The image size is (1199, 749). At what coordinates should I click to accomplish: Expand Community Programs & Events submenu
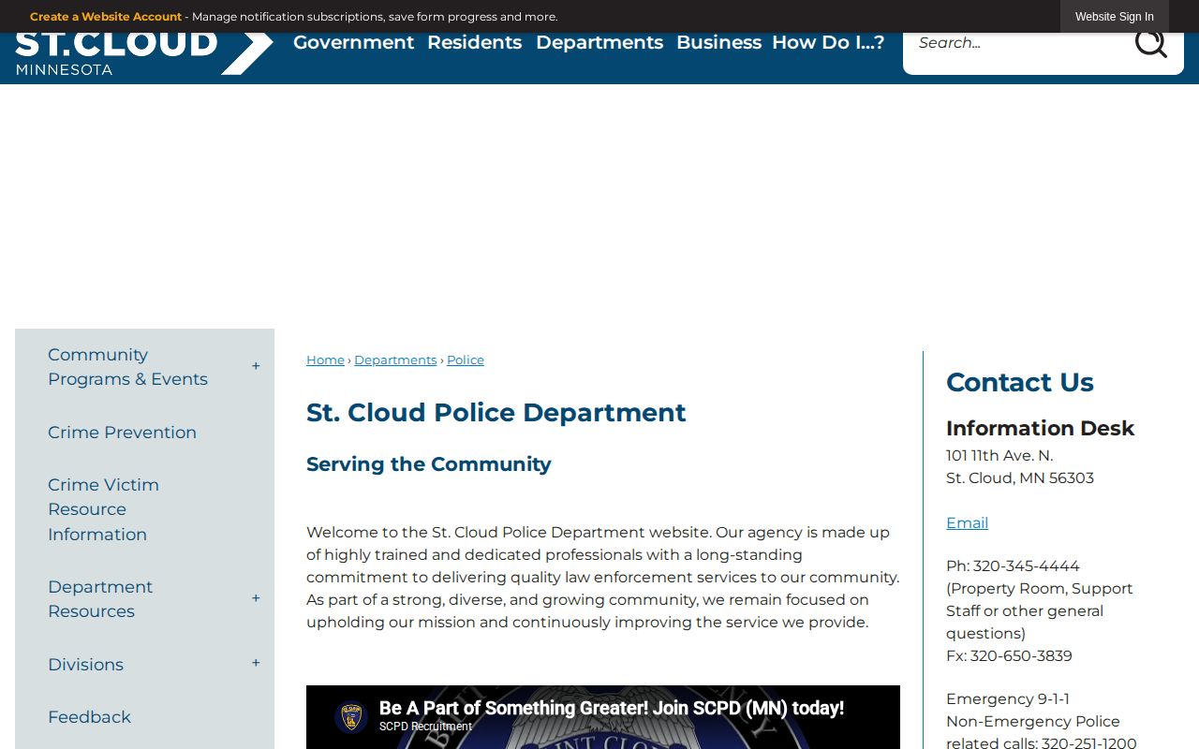[256, 367]
